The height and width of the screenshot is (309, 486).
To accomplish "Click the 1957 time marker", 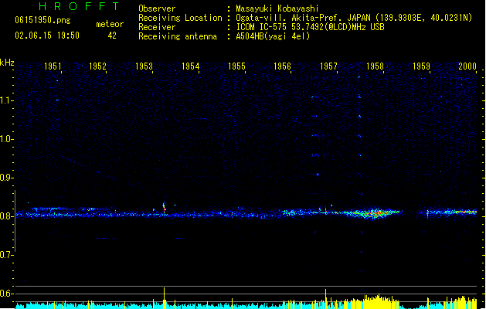I will pos(328,66).
